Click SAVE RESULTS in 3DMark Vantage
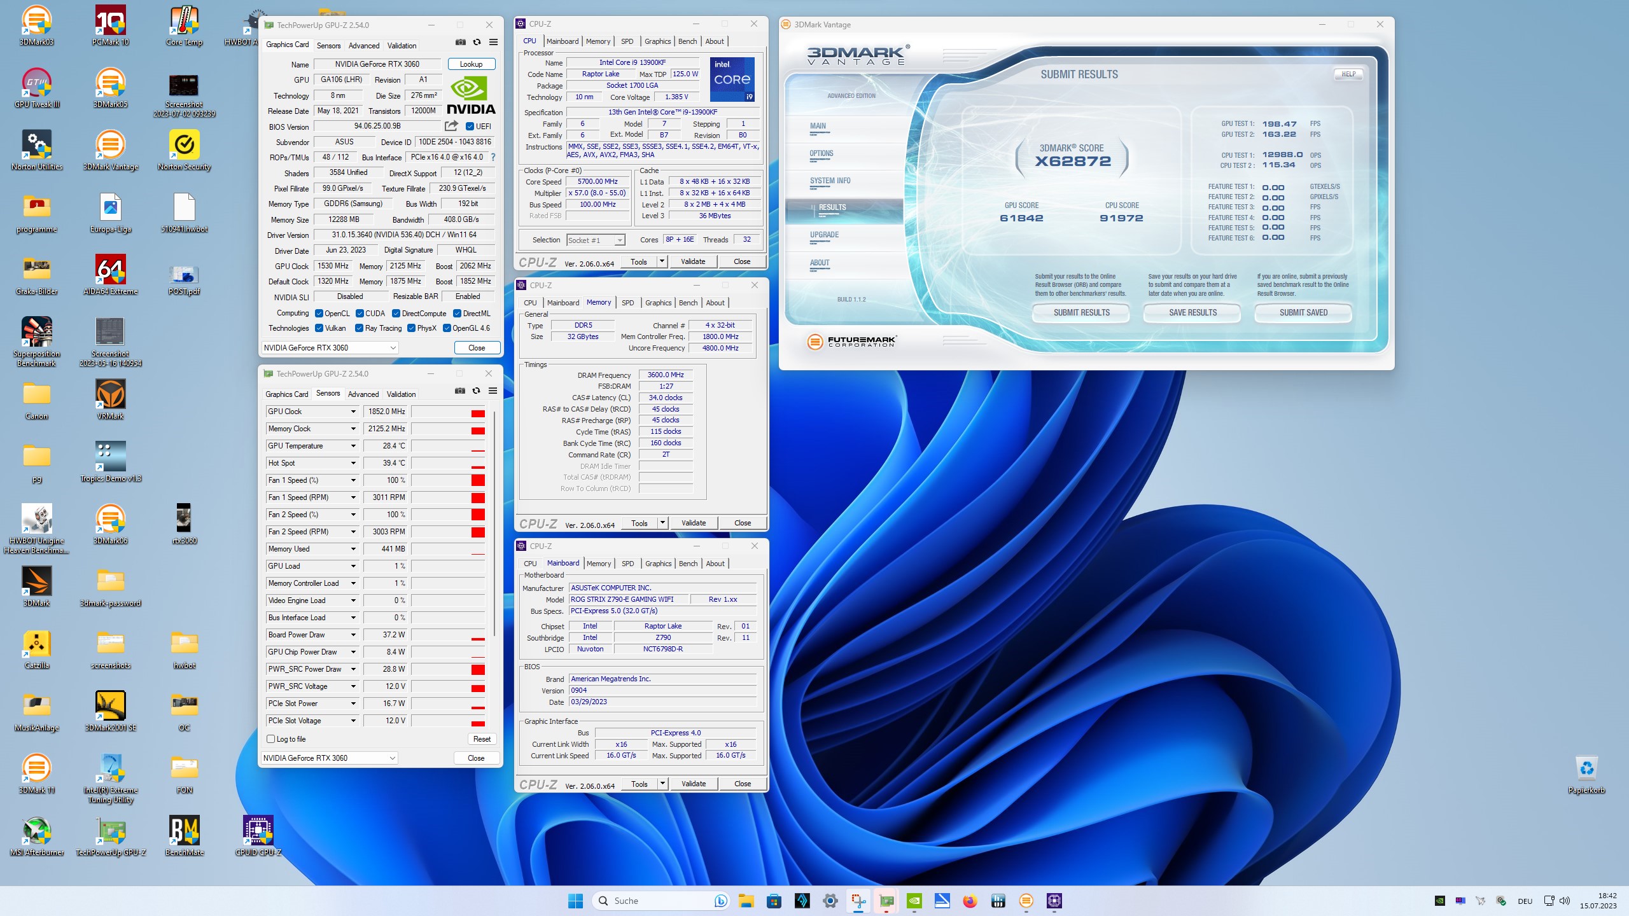Viewport: 1629px width, 916px height. [1192, 312]
